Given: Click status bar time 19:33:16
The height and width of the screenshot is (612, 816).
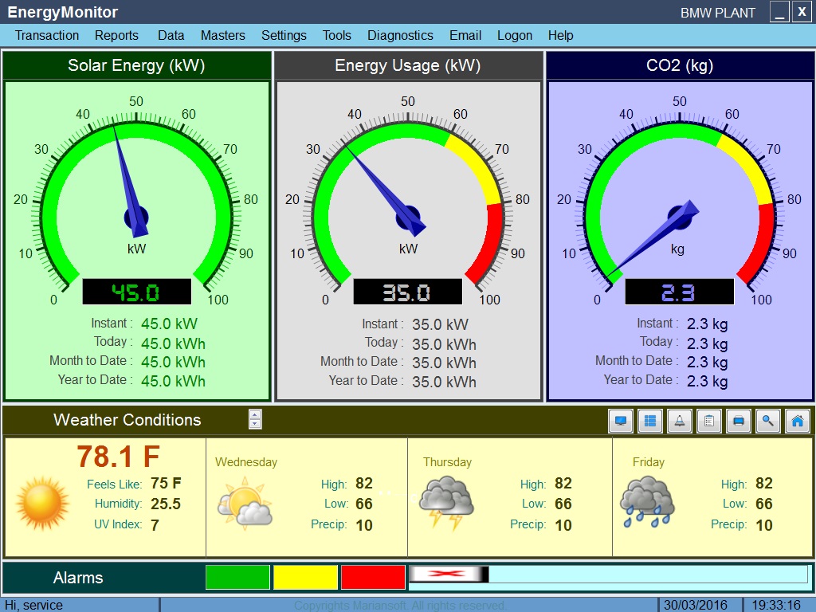Looking at the screenshot, I should [x=776, y=605].
